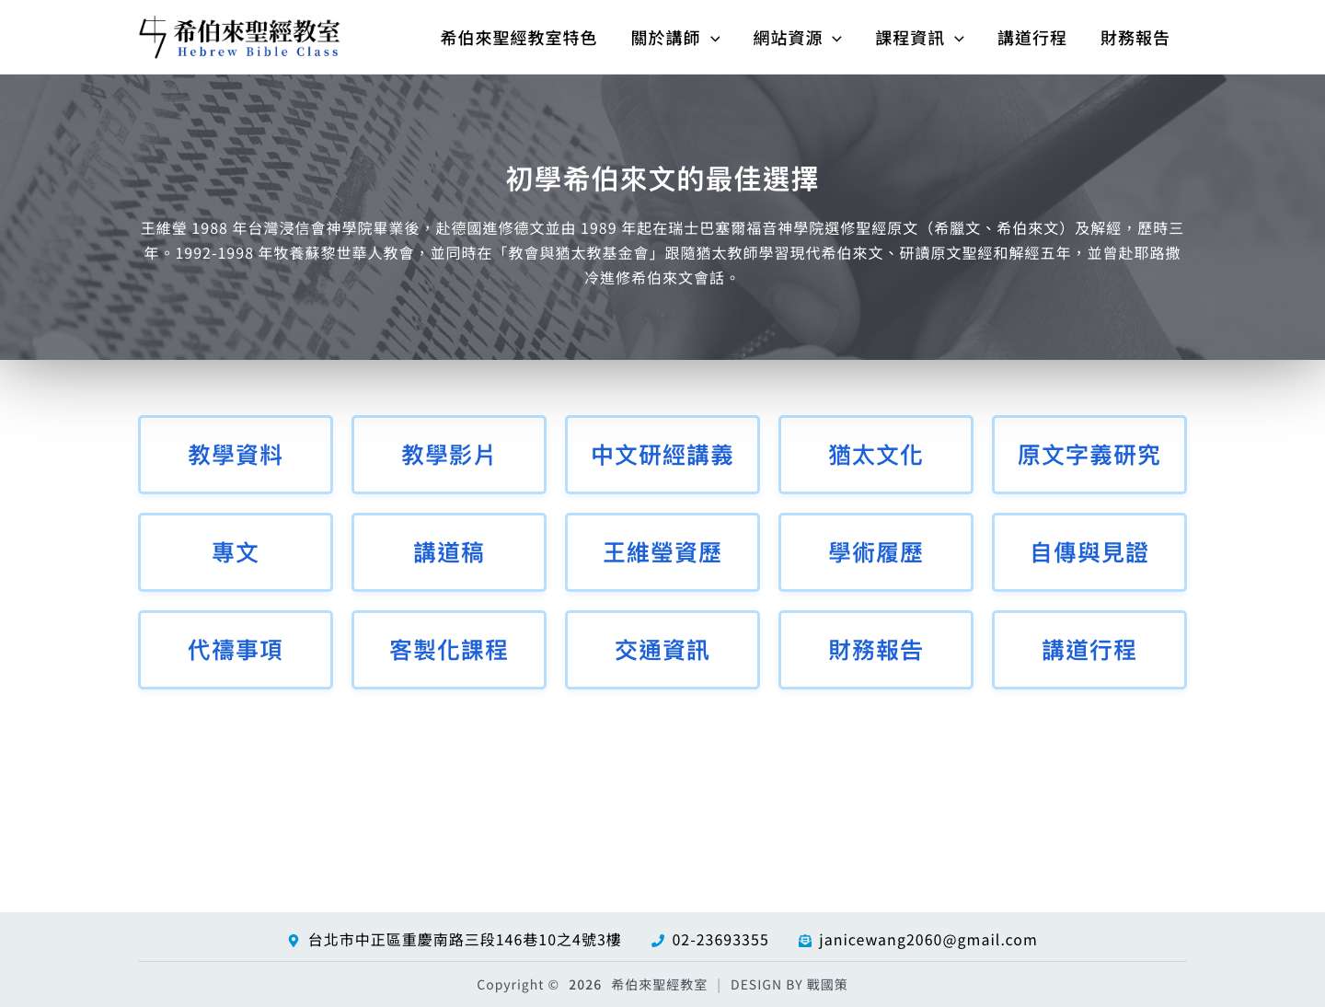The width and height of the screenshot is (1325, 1007).
Task: Open the 教學影片 button
Action: tap(449, 455)
